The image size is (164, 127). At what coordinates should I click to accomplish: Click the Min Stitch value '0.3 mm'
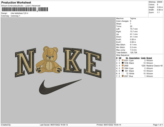click(x=133, y=47)
